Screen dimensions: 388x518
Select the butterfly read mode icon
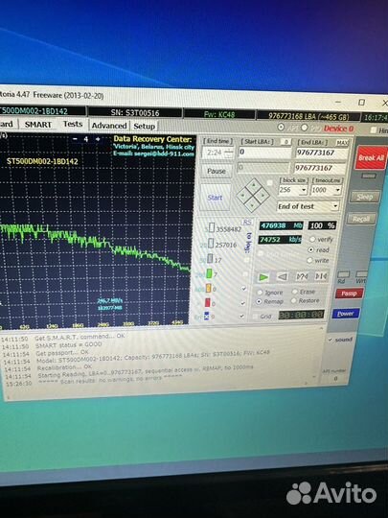(x=321, y=276)
